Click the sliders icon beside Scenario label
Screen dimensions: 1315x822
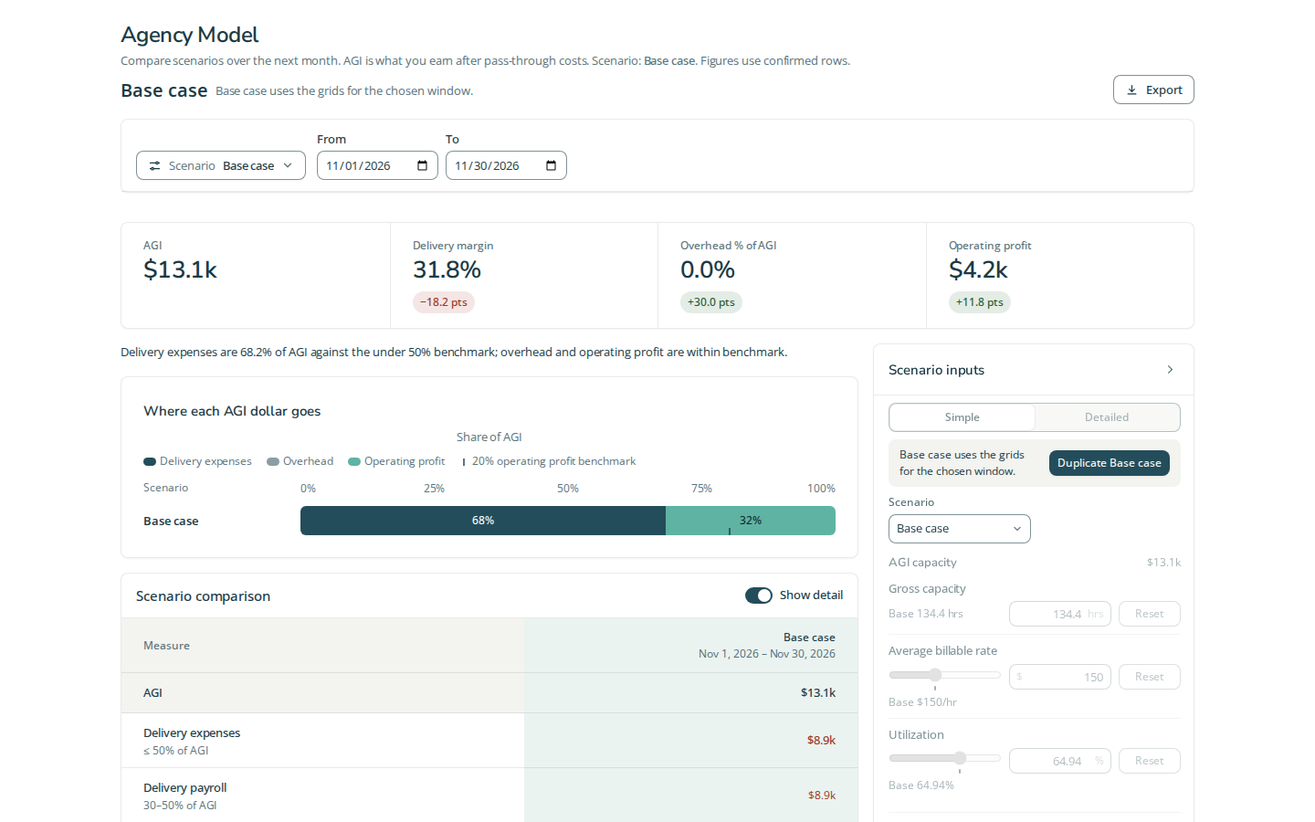(154, 166)
